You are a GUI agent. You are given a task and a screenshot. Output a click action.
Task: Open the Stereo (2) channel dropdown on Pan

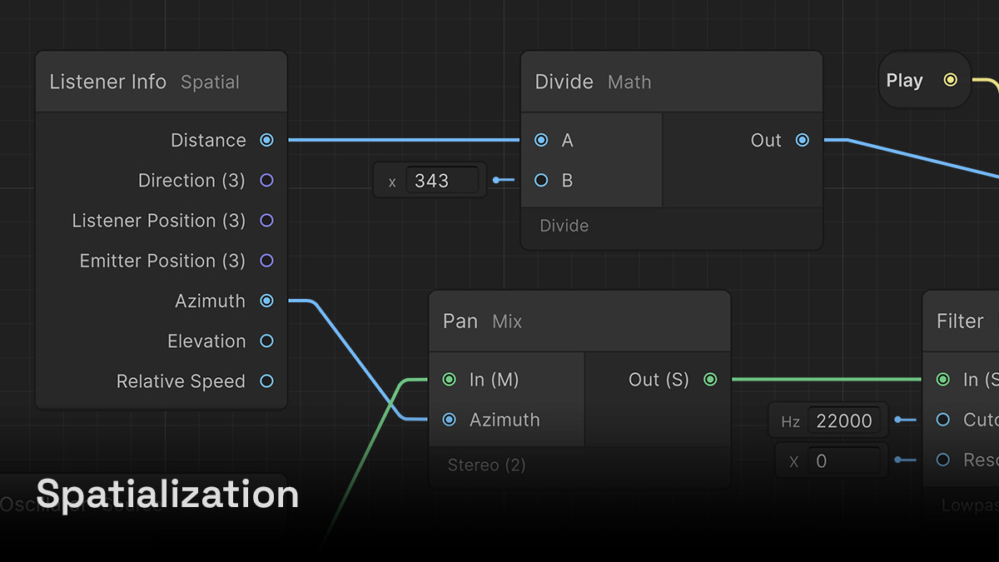(x=580, y=465)
